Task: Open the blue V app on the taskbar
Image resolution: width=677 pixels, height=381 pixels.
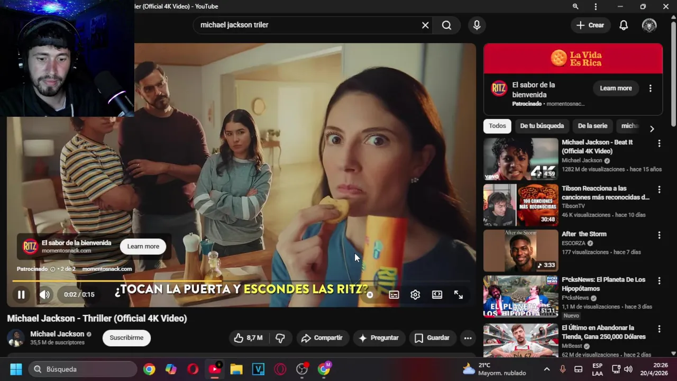Action: point(258,369)
